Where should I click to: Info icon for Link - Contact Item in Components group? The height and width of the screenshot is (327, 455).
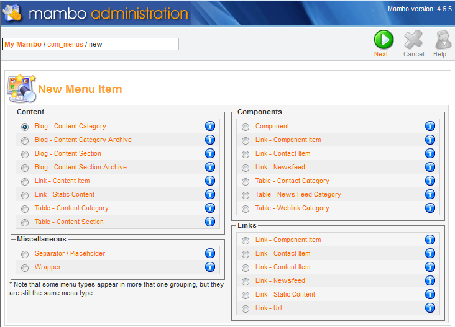430,153
